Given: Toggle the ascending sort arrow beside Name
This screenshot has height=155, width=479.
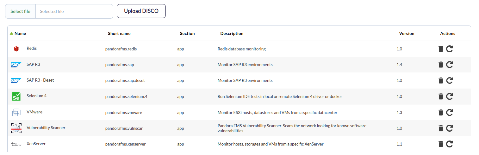Looking at the screenshot, I should tap(11, 33).
